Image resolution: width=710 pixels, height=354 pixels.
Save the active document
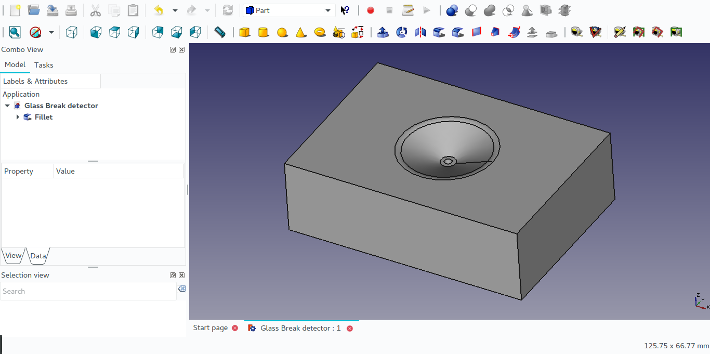[52, 10]
